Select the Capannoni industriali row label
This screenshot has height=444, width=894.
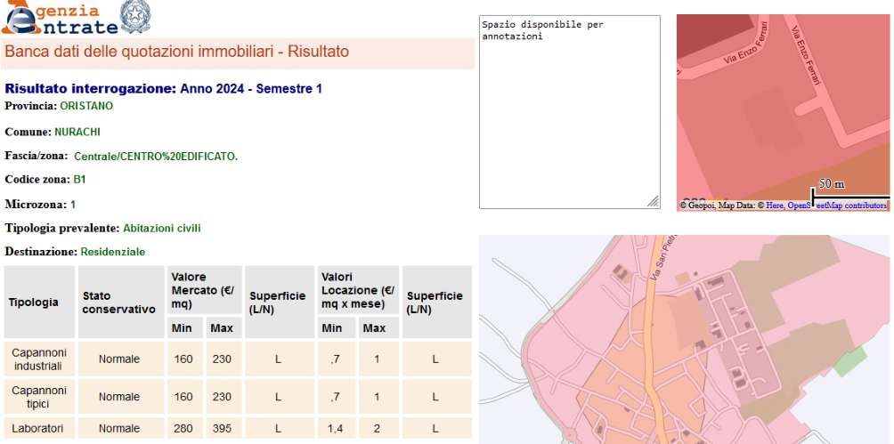click(x=39, y=359)
